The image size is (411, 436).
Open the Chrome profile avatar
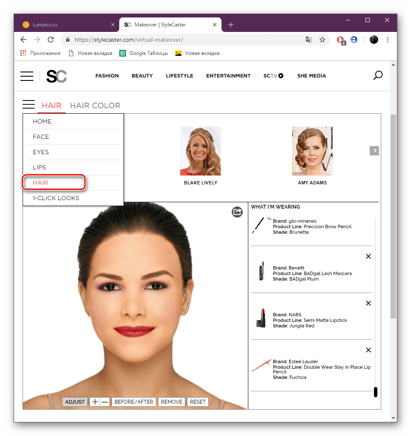click(x=374, y=40)
